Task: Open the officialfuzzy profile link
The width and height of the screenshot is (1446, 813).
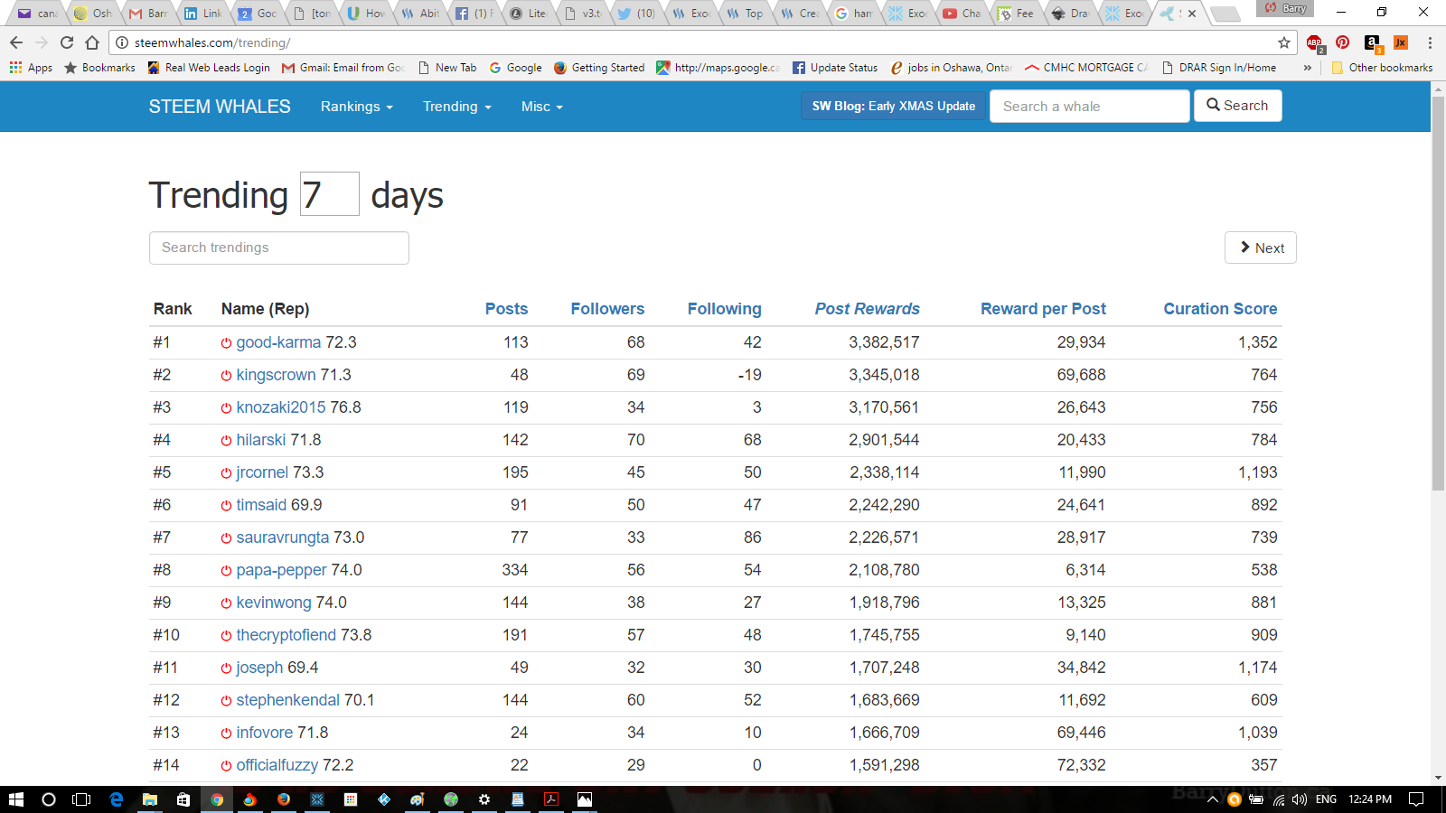Action: tap(277, 765)
